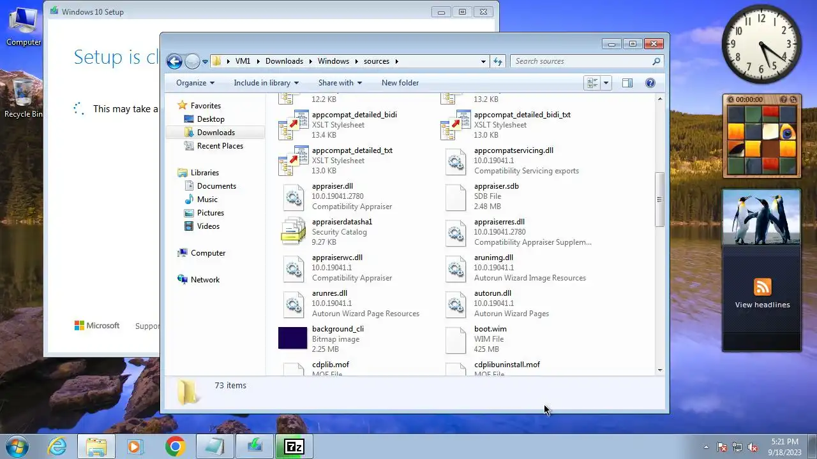The height and width of the screenshot is (459, 817).
Task: Open Windows Media Player from taskbar
Action: [135, 447]
